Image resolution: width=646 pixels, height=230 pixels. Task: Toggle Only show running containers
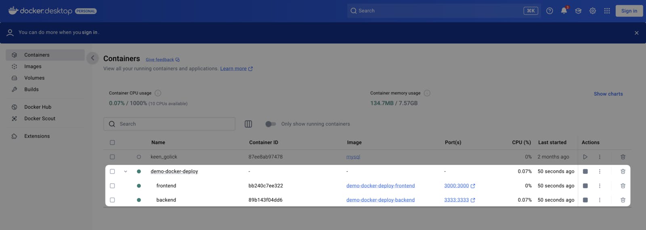point(271,124)
